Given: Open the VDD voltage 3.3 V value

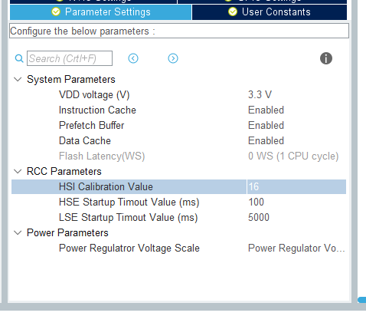Looking at the screenshot, I should click(x=260, y=94).
